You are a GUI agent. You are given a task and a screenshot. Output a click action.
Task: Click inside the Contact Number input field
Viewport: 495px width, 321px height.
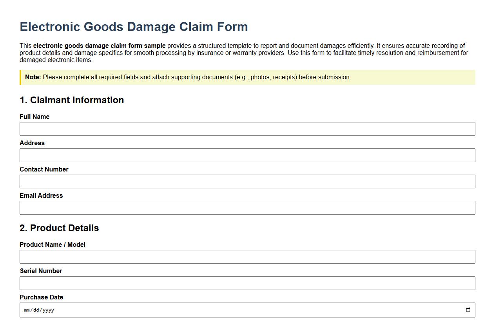tap(247, 181)
